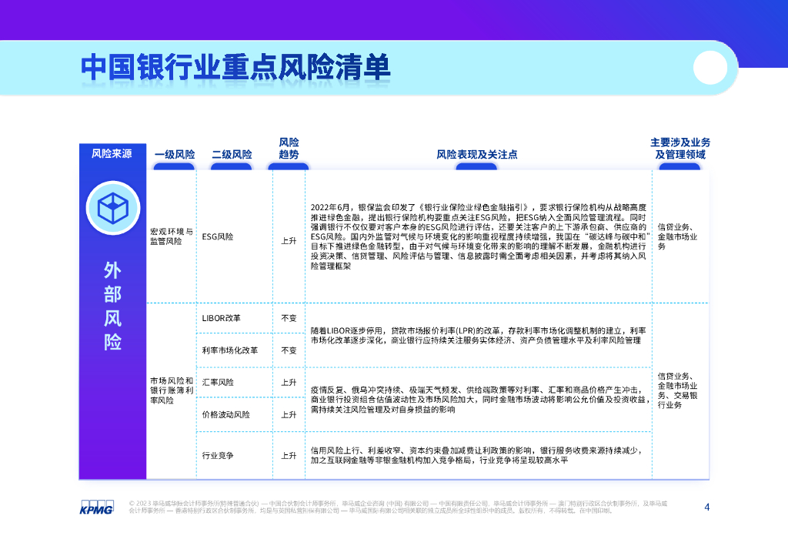
Task: Click the 二级风险 column header
Action: click(x=232, y=155)
